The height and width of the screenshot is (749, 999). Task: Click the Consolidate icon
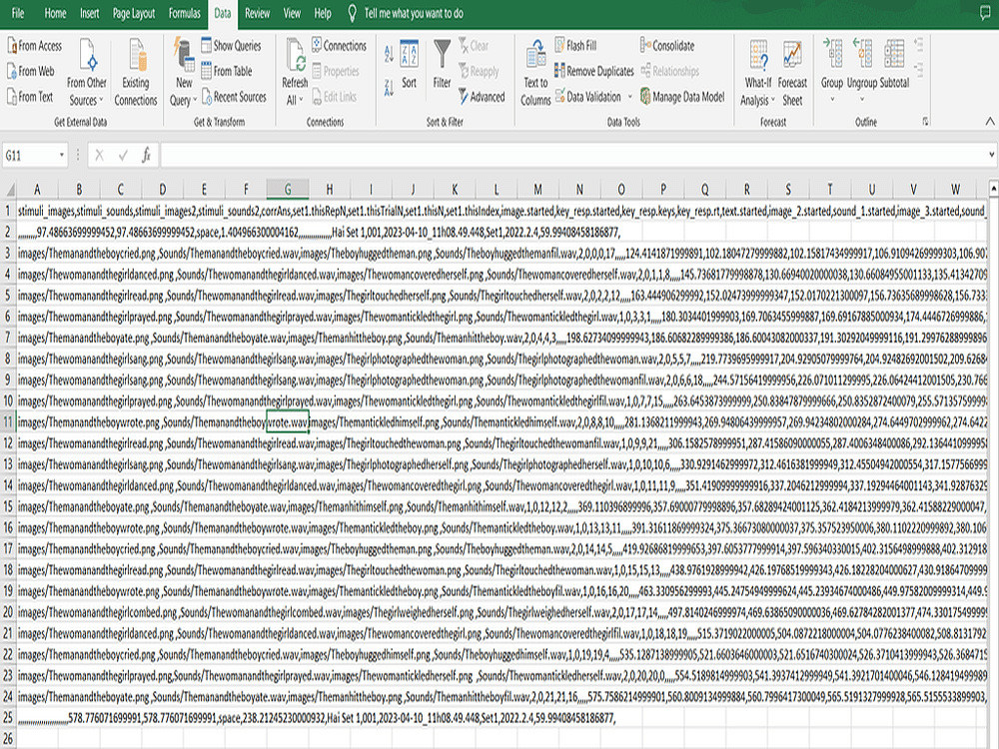pos(645,45)
